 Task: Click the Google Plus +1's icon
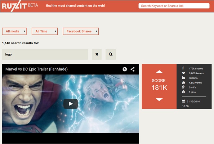coord(183,87)
